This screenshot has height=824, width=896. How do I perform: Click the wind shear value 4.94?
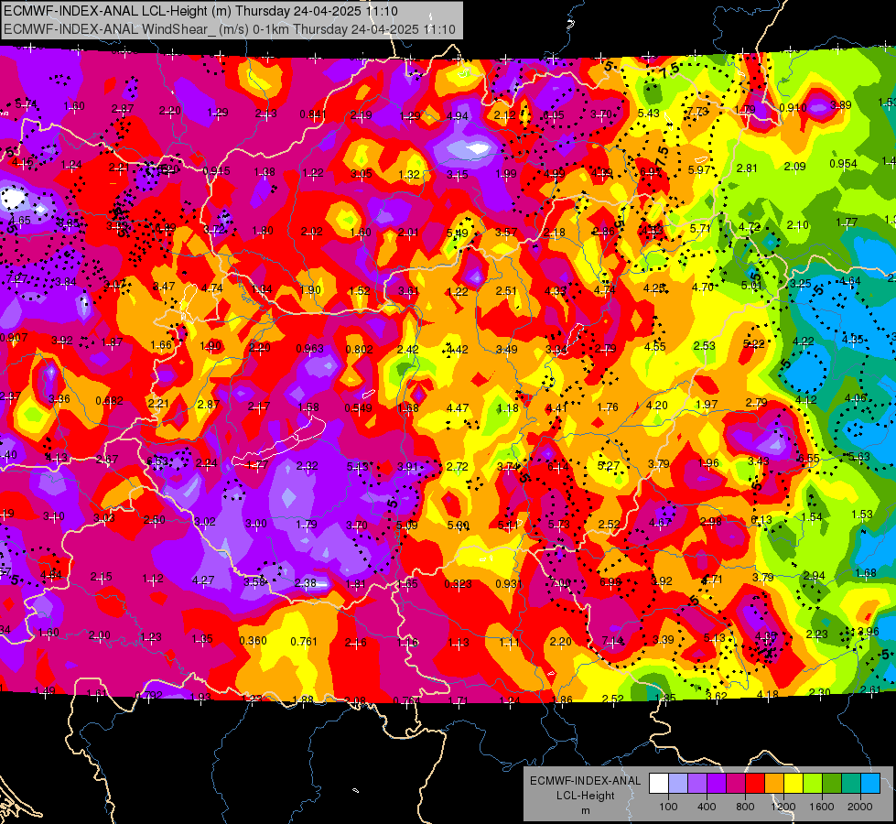(457, 116)
